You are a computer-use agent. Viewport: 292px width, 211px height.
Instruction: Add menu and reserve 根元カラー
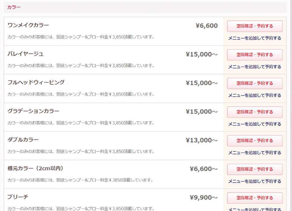pos(254,181)
